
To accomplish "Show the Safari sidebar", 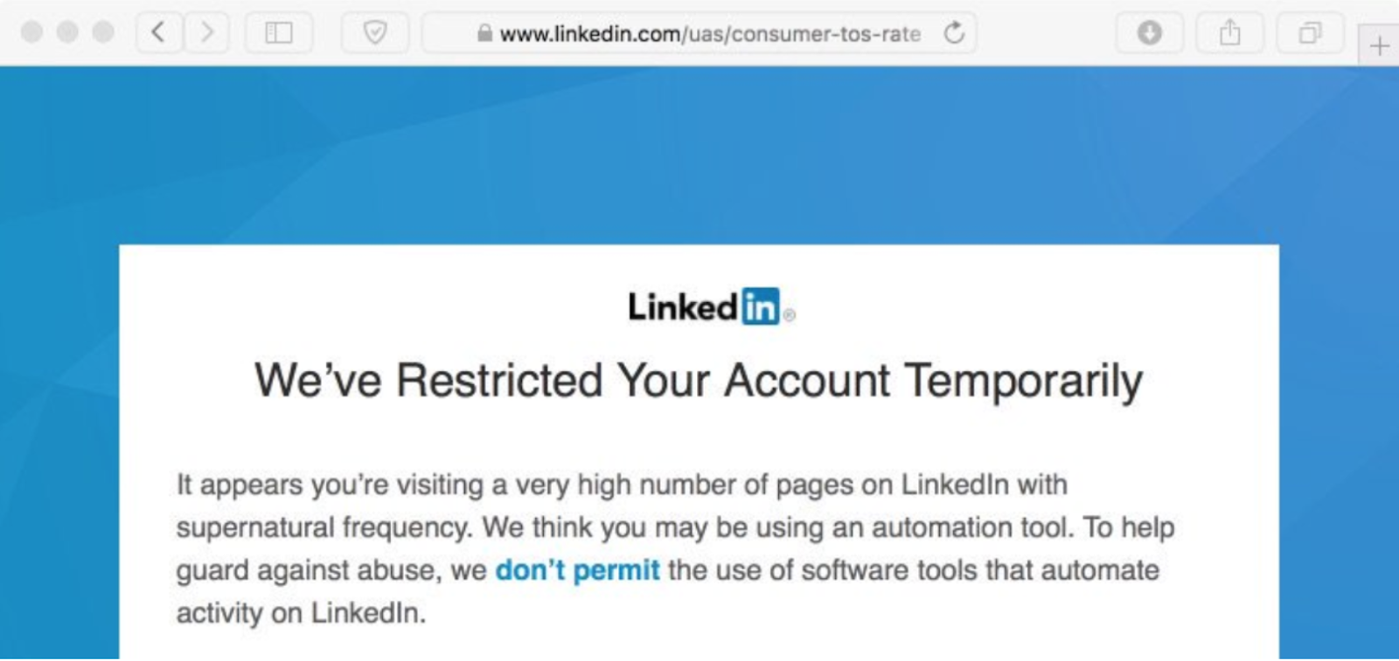I will [278, 33].
